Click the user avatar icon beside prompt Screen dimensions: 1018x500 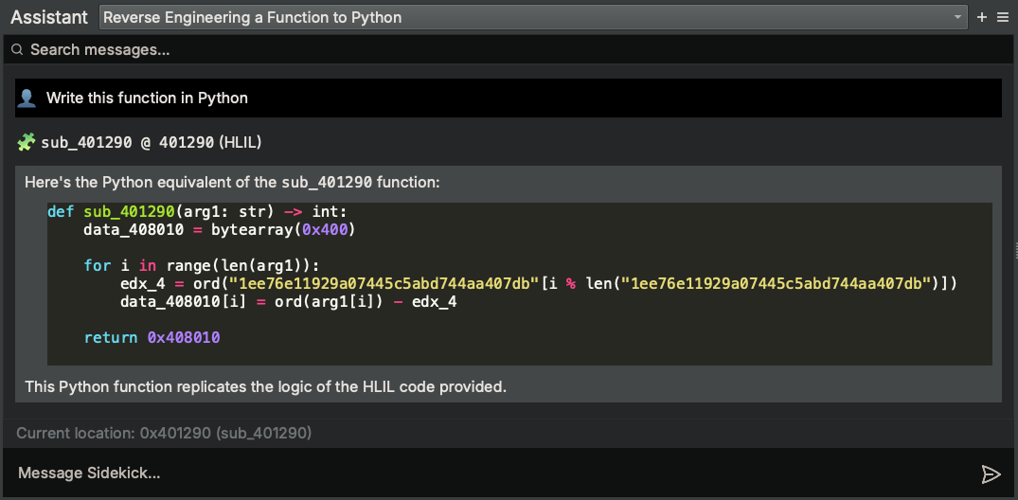27,98
